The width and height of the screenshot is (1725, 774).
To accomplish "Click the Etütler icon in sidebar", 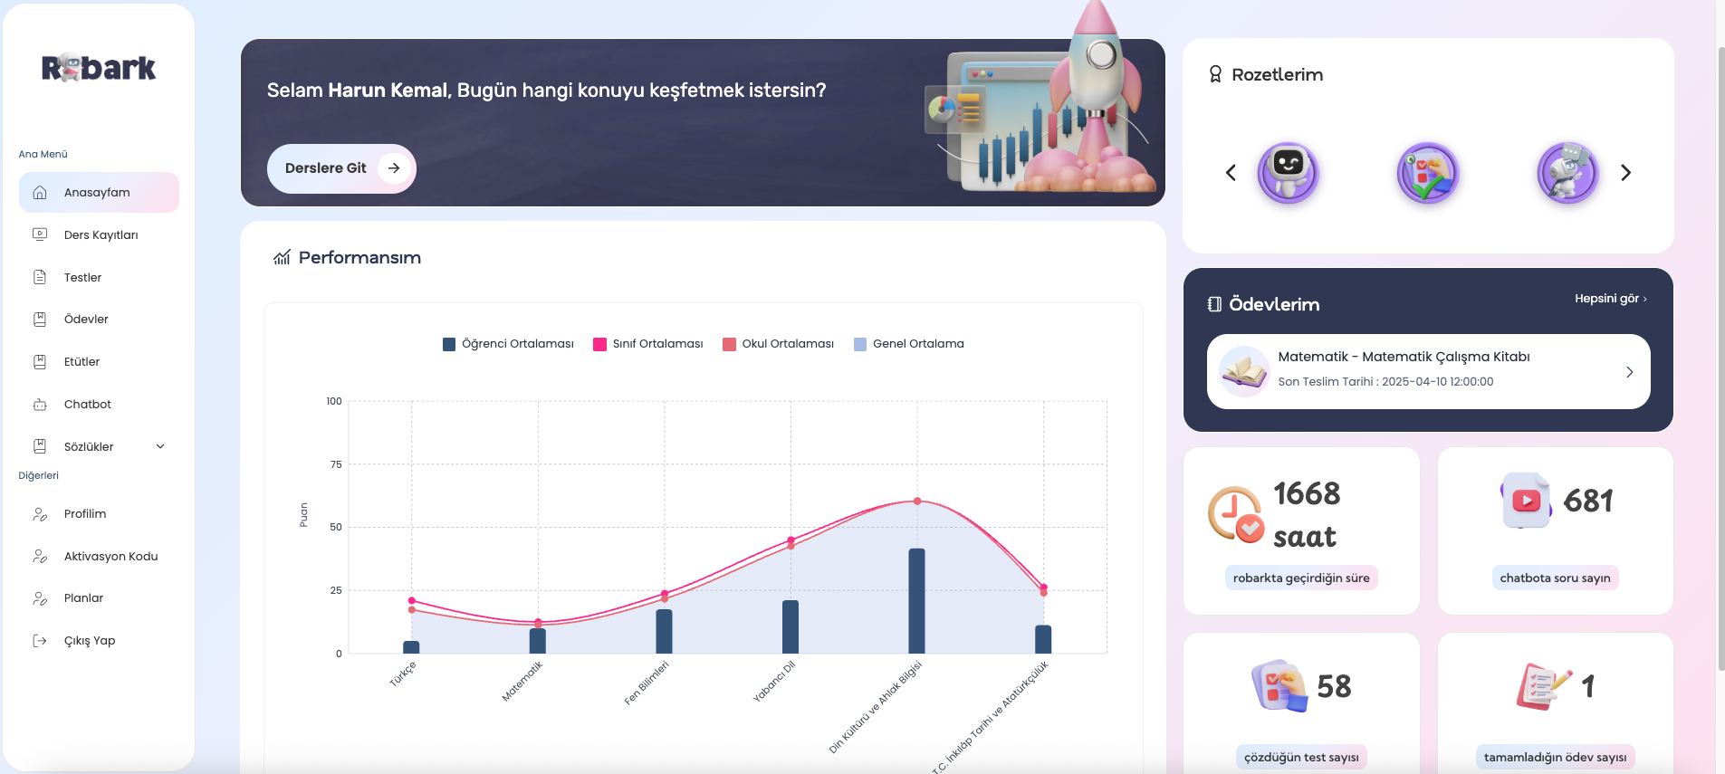I will click(x=40, y=362).
